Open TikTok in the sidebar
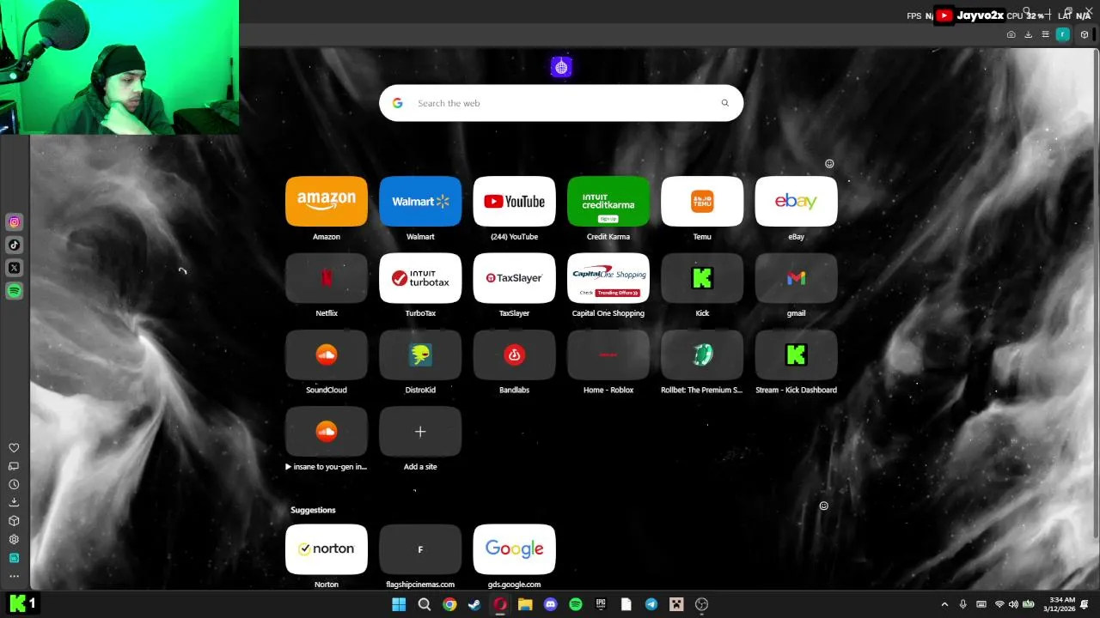The image size is (1100, 618). click(14, 245)
